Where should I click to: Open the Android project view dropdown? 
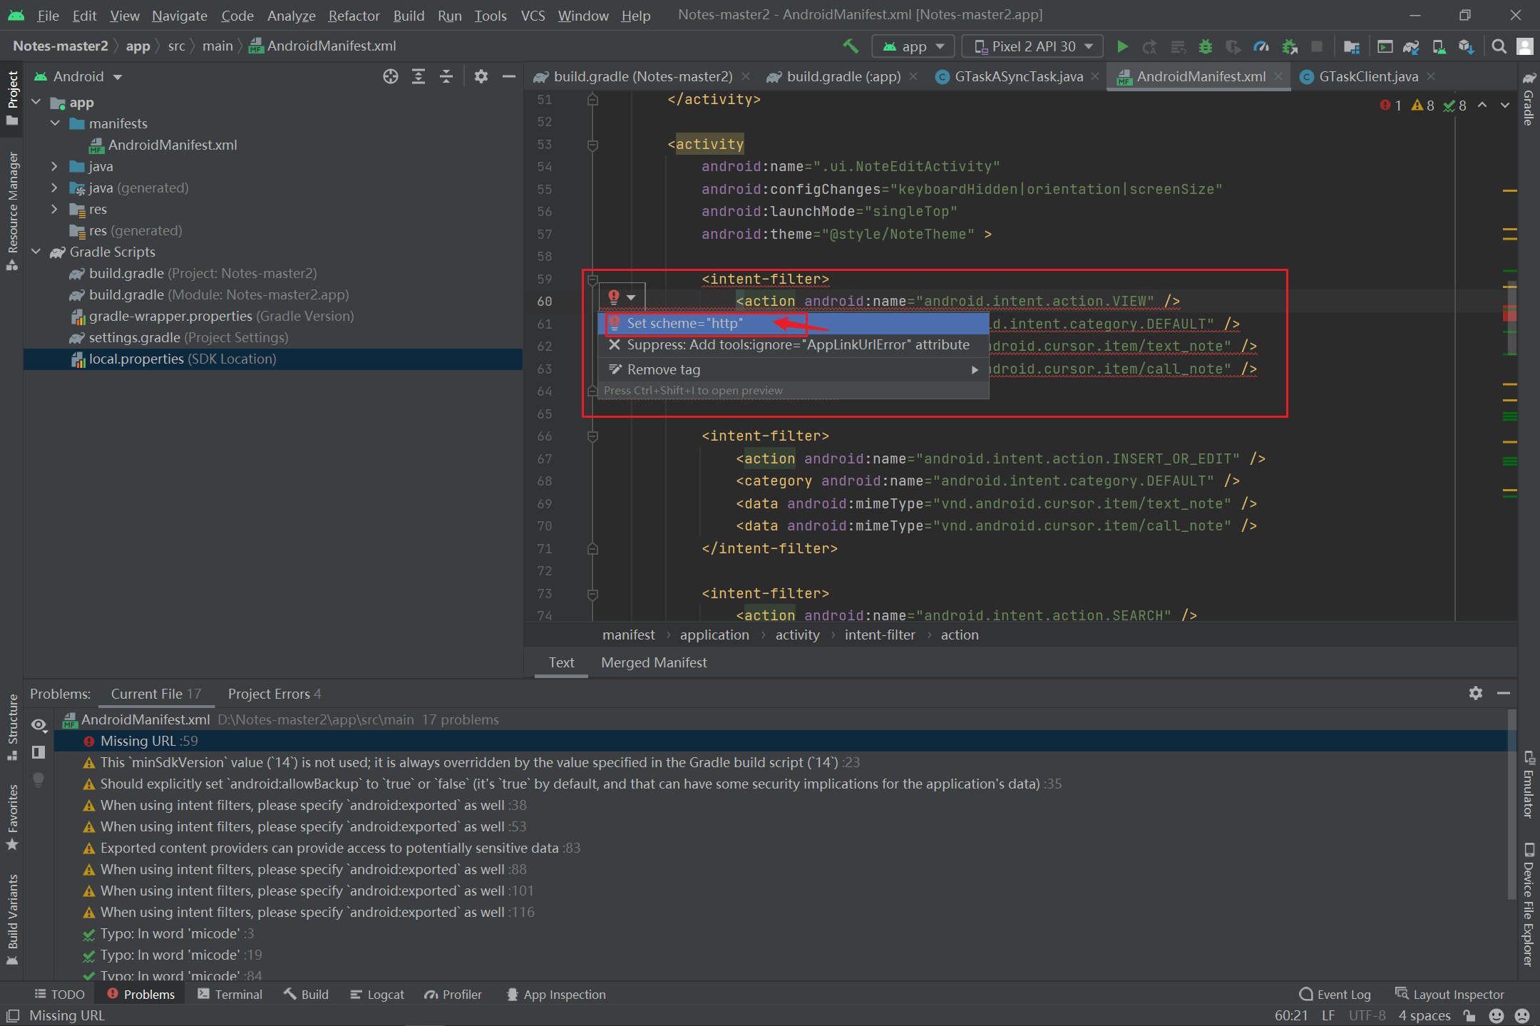[78, 76]
